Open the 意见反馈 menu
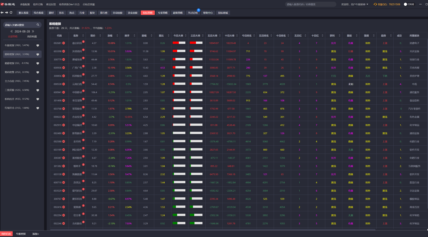Viewport: 428px width, 237px height. click(x=51, y=4)
